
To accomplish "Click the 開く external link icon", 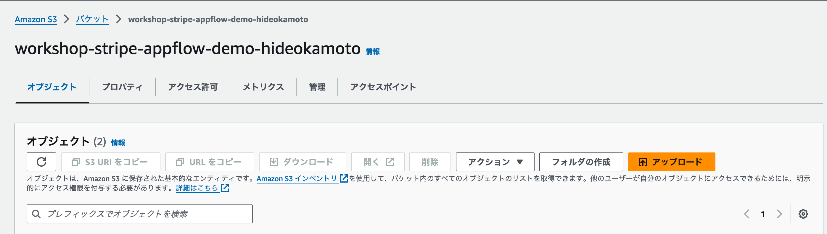I will (x=390, y=162).
